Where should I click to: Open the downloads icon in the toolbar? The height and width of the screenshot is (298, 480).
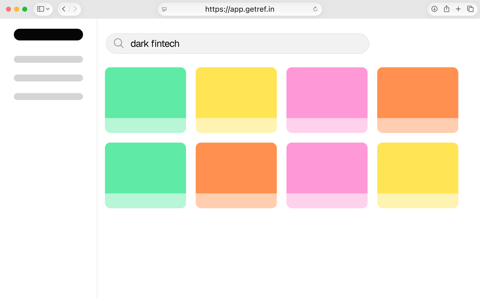(435, 9)
